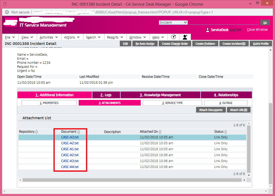The height and width of the screenshot is (196, 275).
Task: Click Last Modified value 11/02/2018 01:56 pm
Action: pos(96,82)
